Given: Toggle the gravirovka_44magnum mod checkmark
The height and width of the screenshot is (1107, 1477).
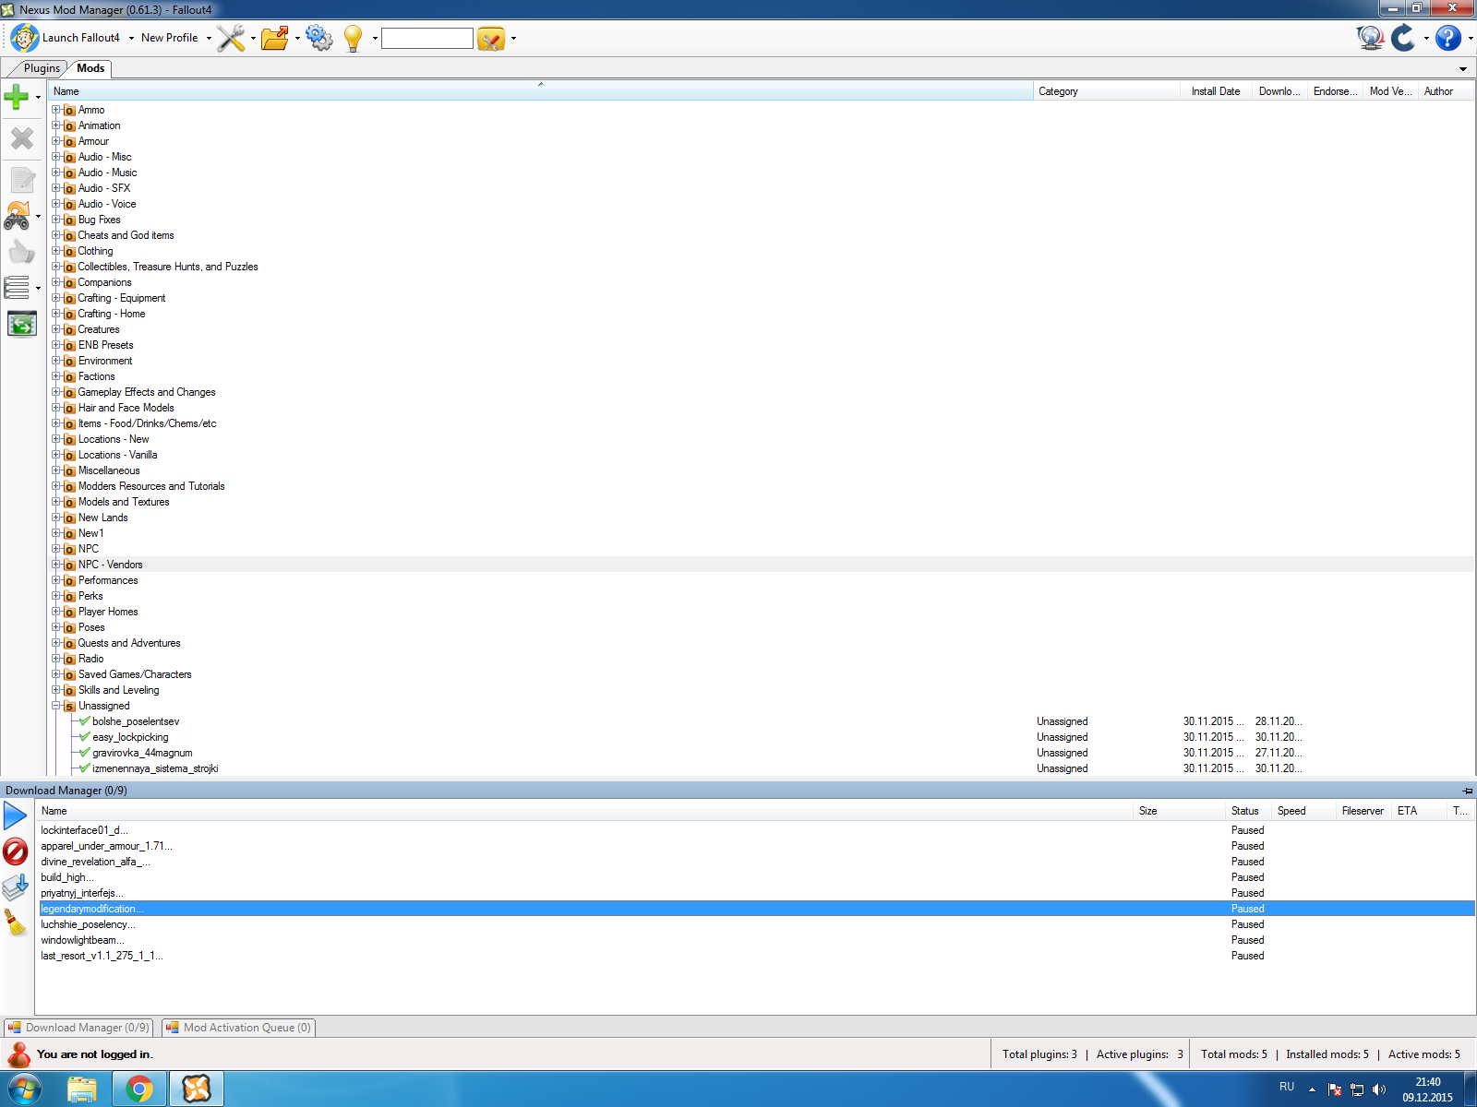Looking at the screenshot, I should click(85, 753).
